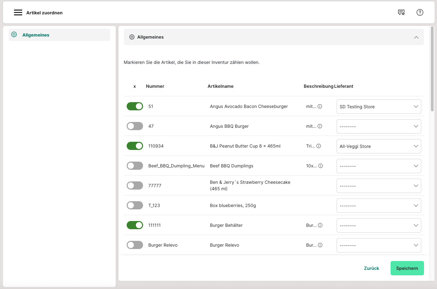Click the vertical scrollbar on the right
This screenshot has width=437, height=289.
click(x=432, y=68)
